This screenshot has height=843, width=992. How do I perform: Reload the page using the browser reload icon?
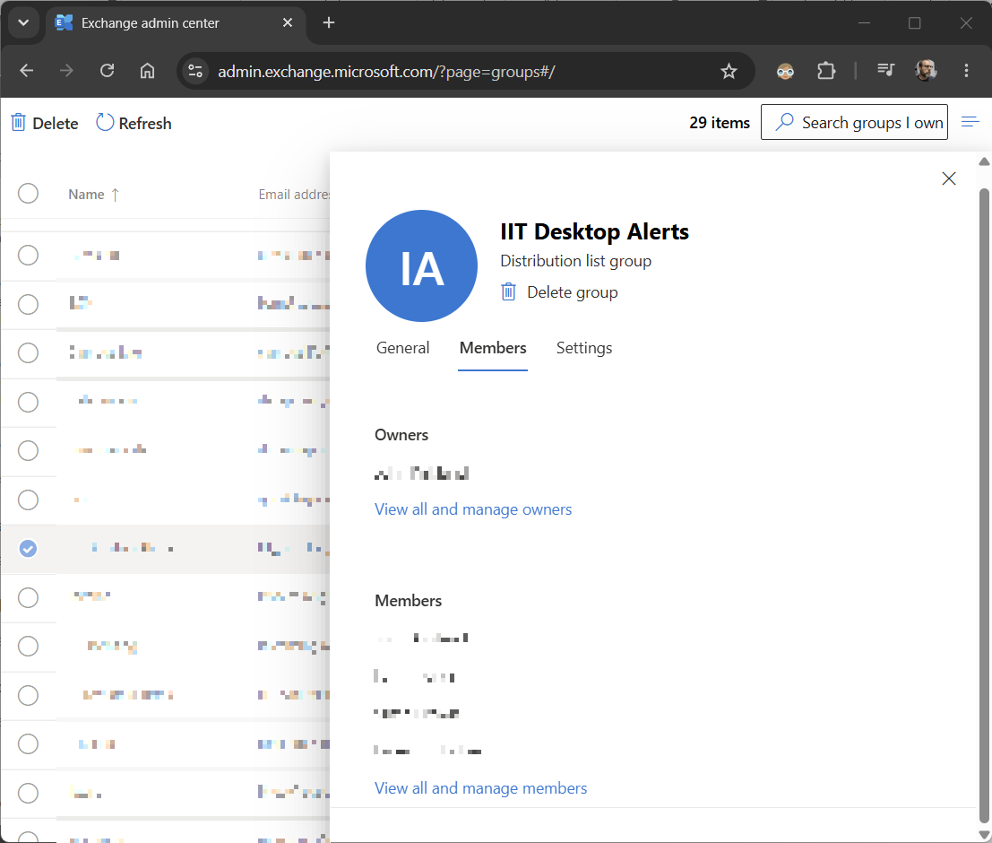pos(107,71)
